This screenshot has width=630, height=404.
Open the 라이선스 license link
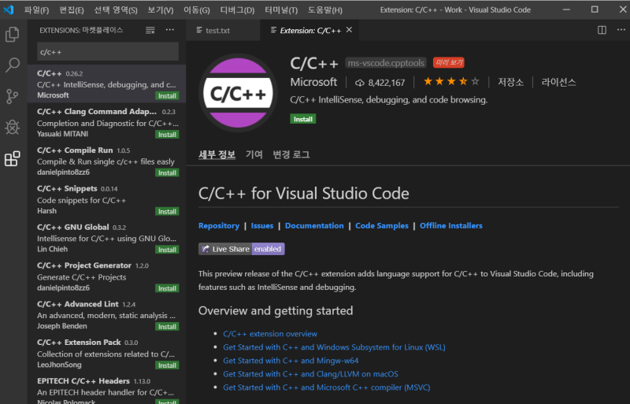pos(558,82)
